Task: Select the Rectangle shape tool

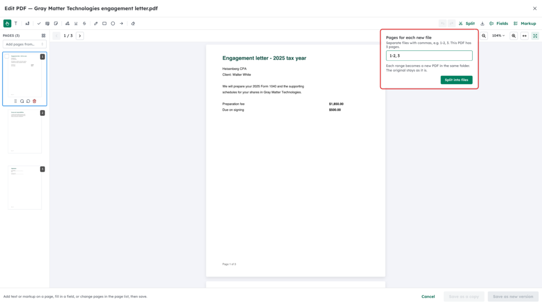Action: (104, 23)
